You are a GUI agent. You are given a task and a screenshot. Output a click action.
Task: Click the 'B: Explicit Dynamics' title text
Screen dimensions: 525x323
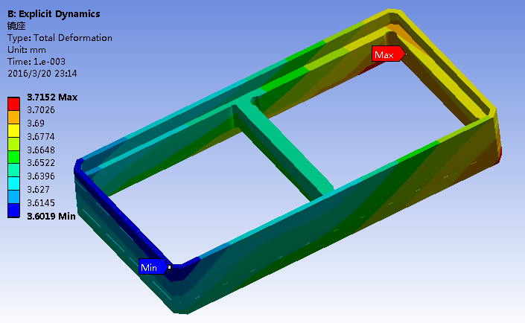coord(54,14)
